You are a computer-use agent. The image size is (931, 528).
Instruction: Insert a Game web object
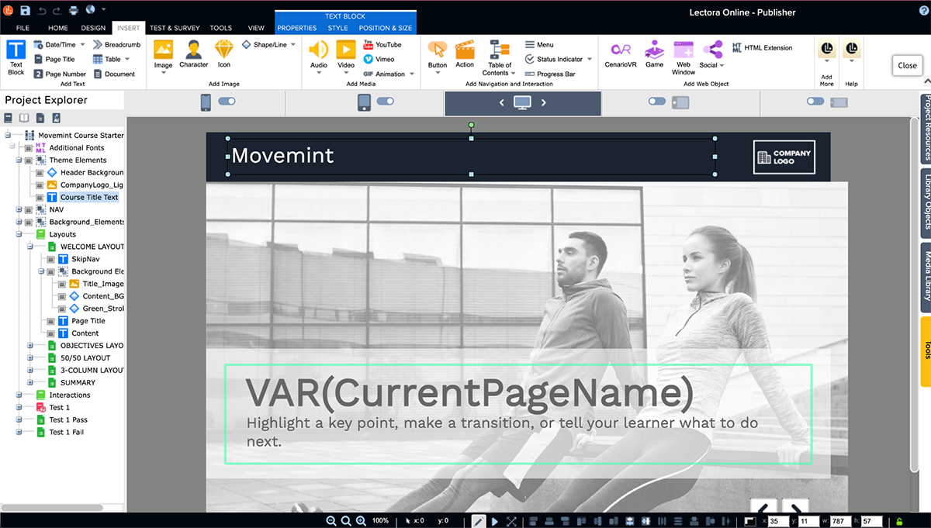pyautogui.click(x=654, y=56)
